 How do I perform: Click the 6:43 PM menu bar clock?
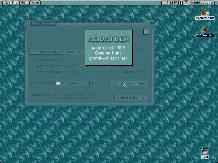tap(173, 3)
